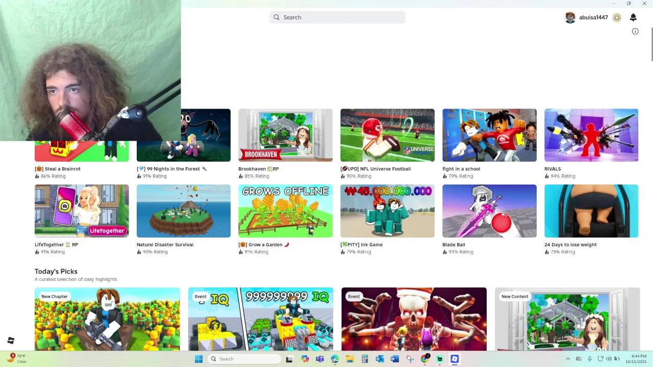Click the 73% Rating under 24 Days
Viewport: 653px width, 367px height.
[560, 252]
